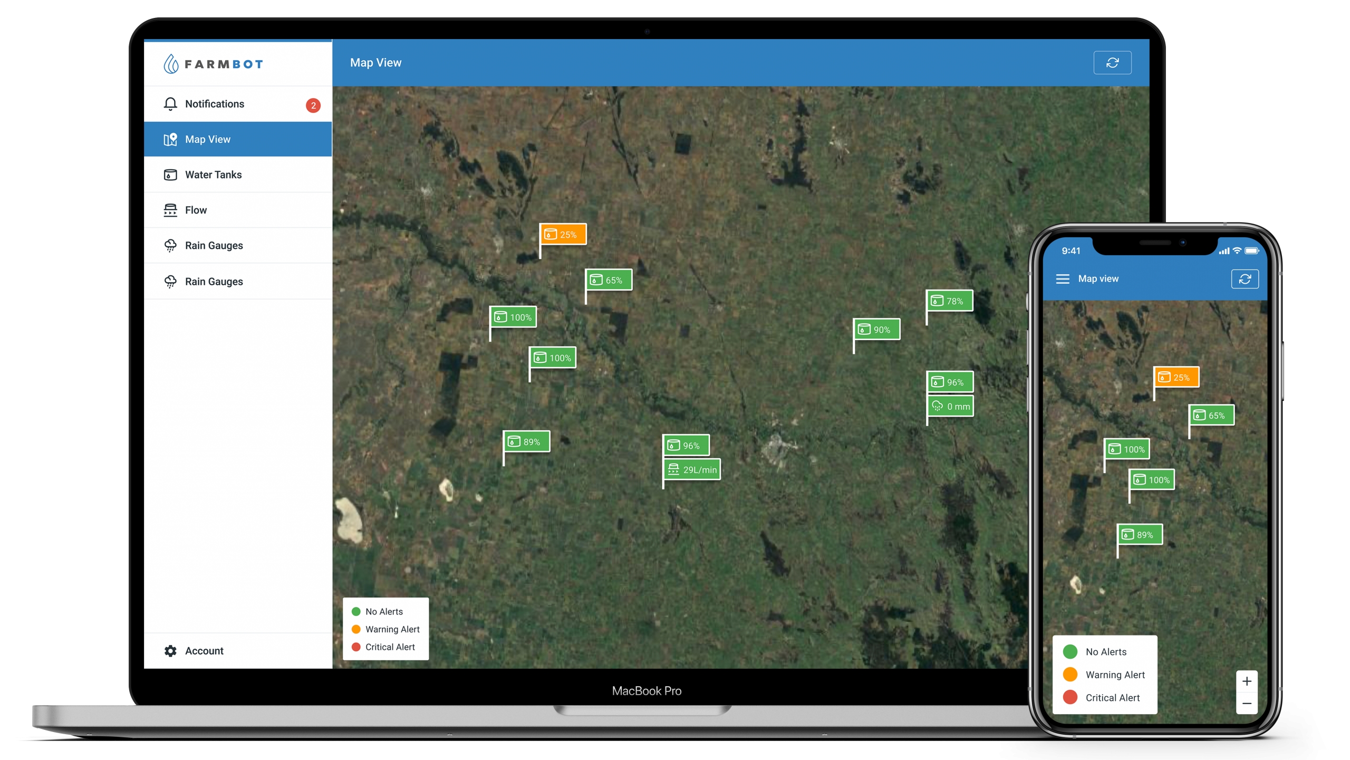1350x760 pixels.
Task: Tap 'Map view' title on phone header
Action: pos(1098,278)
